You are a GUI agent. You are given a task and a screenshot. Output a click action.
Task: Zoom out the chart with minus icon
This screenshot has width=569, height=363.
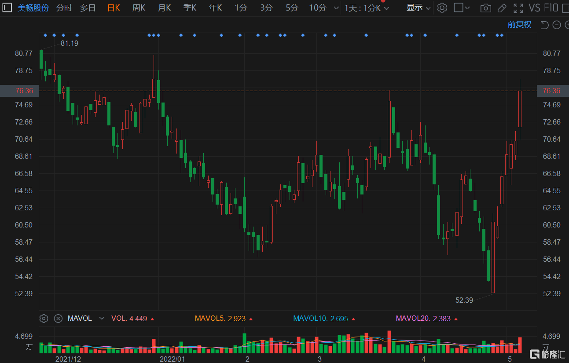tap(556, 25)
